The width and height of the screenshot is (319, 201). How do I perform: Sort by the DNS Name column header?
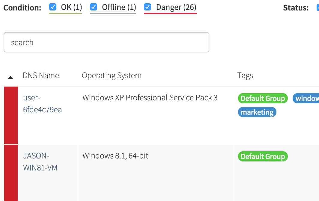click(41, 75)
